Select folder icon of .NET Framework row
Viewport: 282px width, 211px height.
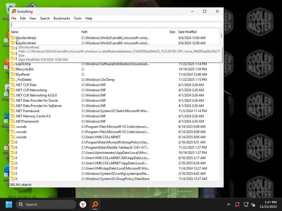coord(13,111)
